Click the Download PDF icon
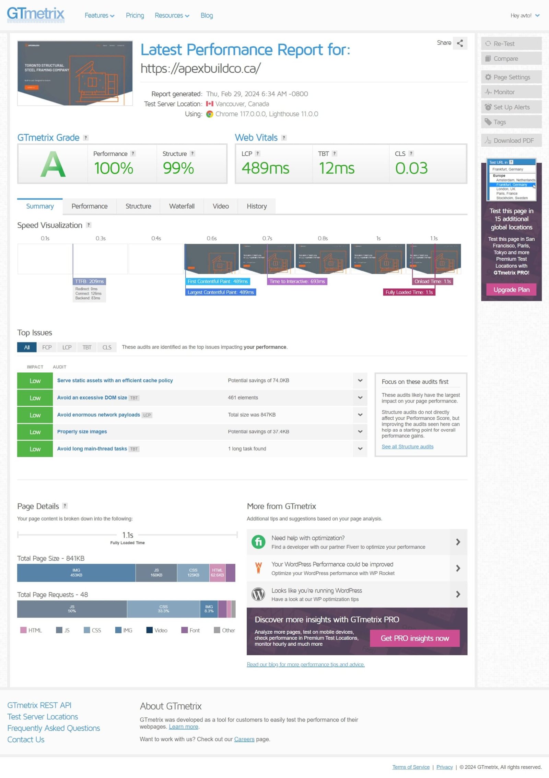 pyautogui.click(x=488, y=141)
